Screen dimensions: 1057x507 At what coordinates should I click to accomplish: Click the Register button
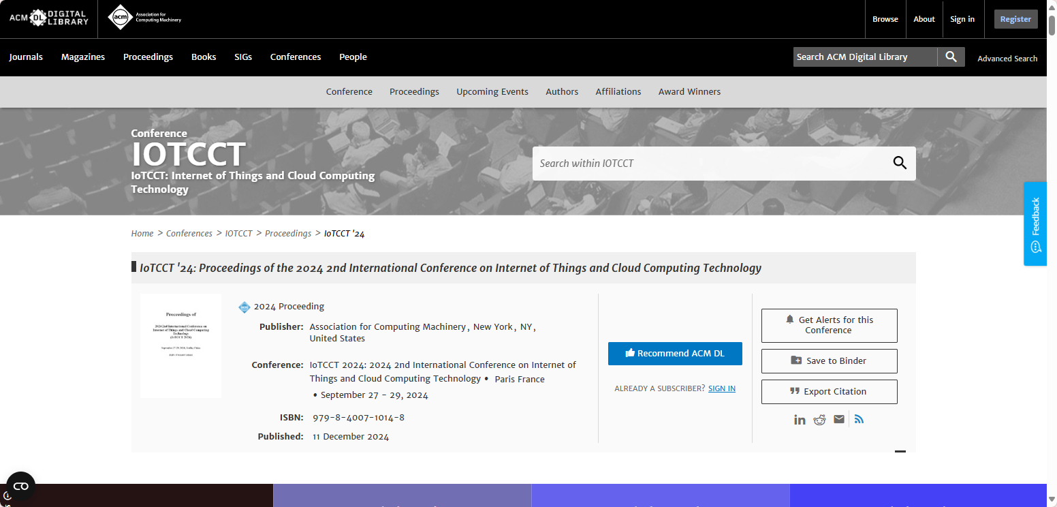tap(1015, 19)
